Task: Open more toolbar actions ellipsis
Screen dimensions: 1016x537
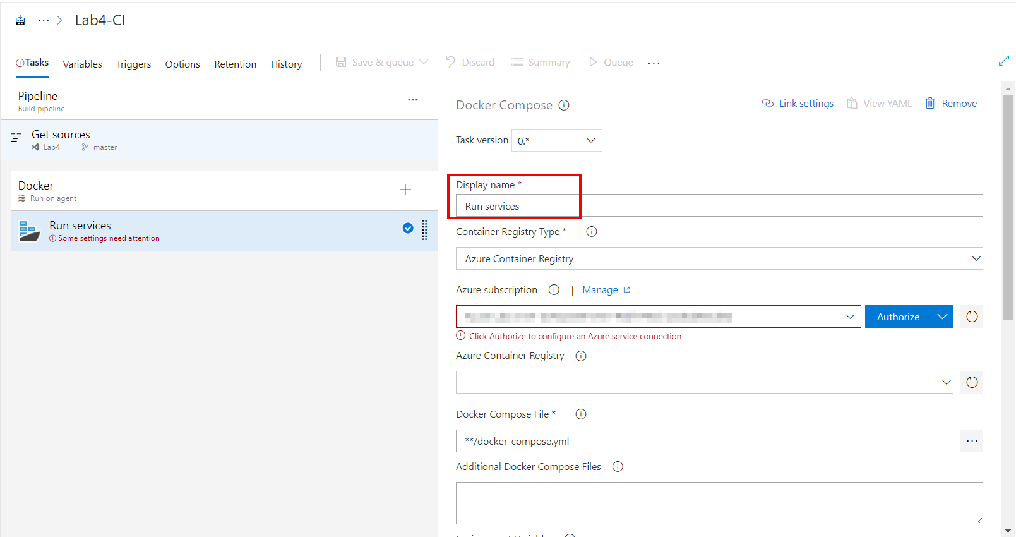Action: tap(654, 63)
